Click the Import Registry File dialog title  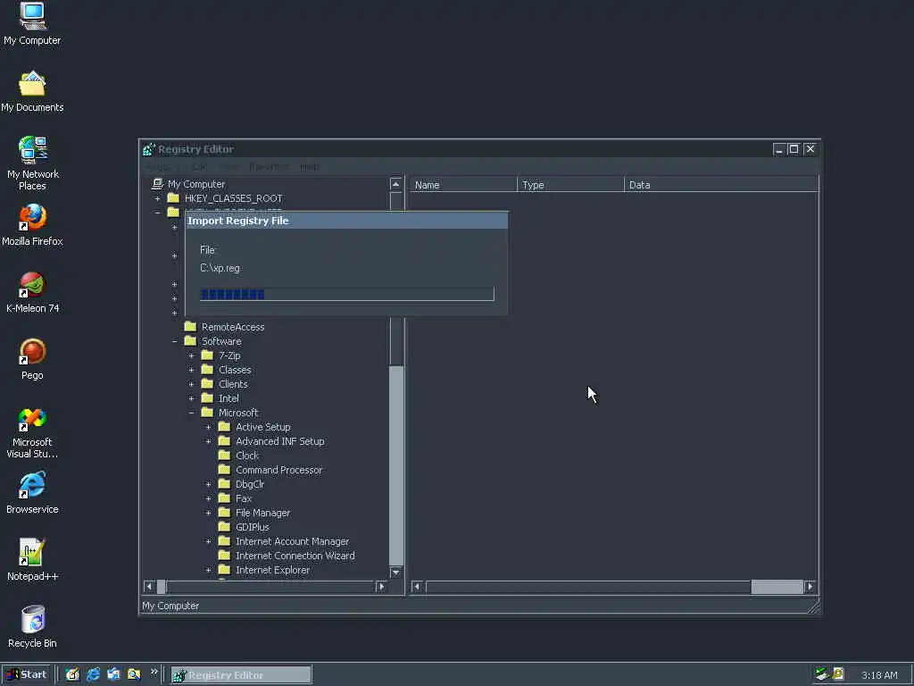[237, 222]
